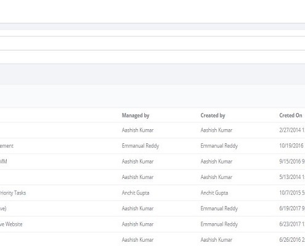The image size is (305, 246).
Task: Select the 10/7/2015 created date cell
Action: (x=292, y=193)
